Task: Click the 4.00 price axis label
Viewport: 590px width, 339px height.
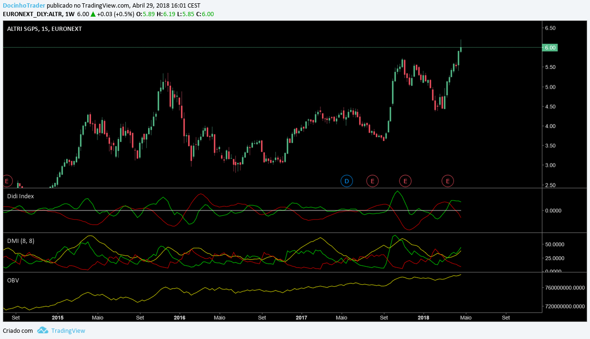Action: coord(550,126)
